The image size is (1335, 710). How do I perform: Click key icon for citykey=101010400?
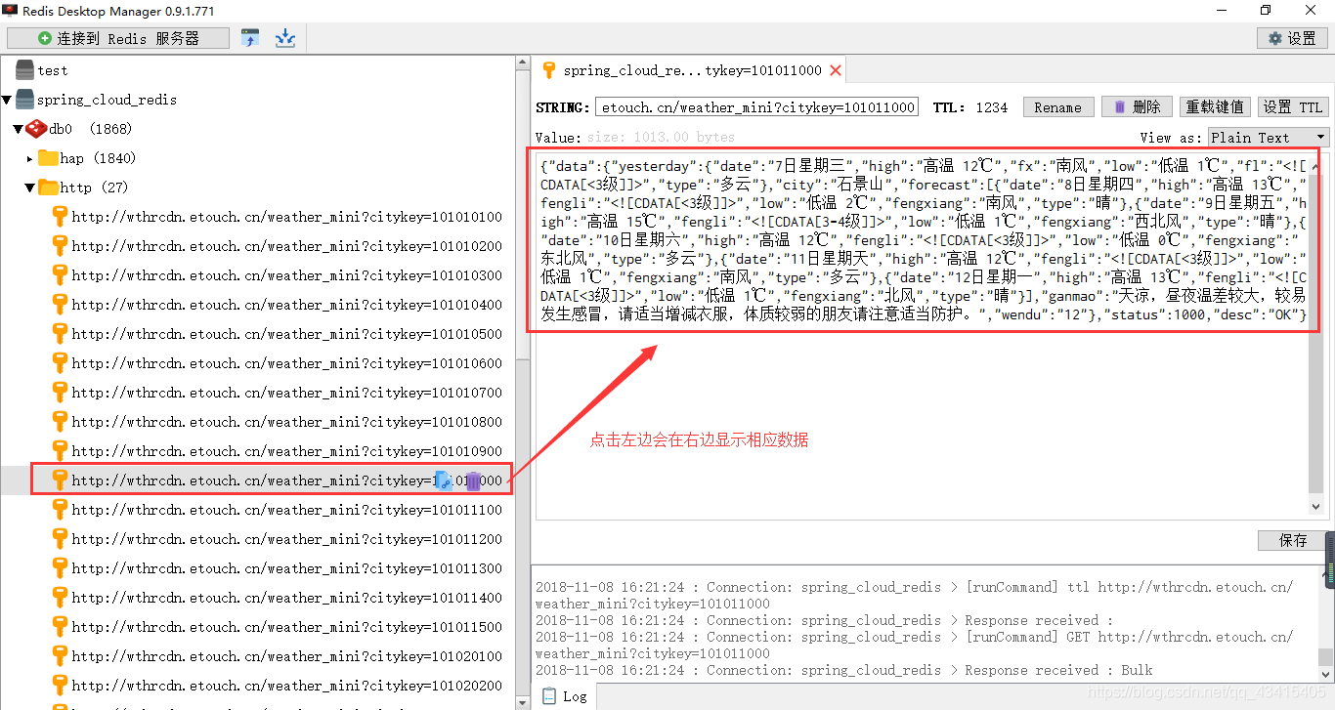pos(60,305)
